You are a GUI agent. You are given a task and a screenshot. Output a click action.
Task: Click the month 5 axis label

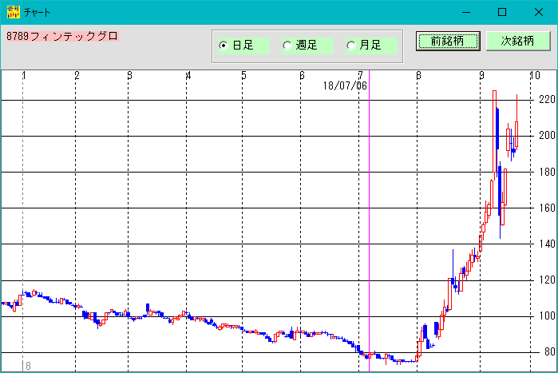point(243,75)
